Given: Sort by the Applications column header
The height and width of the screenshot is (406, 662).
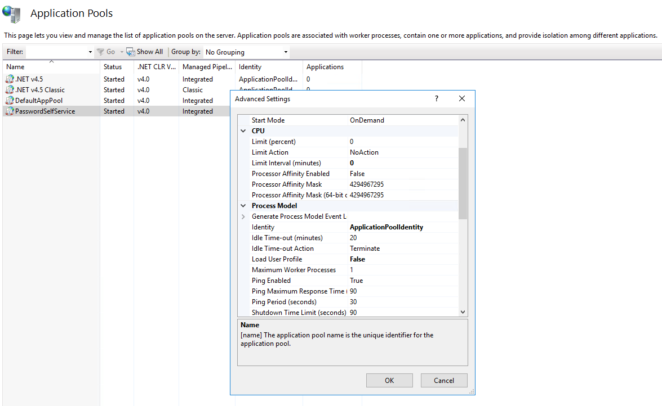Looking at the screenshot, I should click(325, 67).
